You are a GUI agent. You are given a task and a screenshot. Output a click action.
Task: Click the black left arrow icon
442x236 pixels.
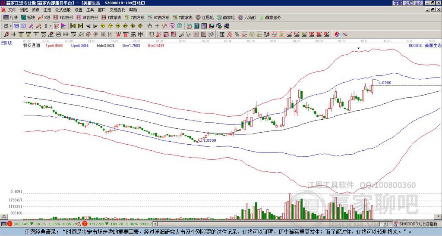coord(88,26)
